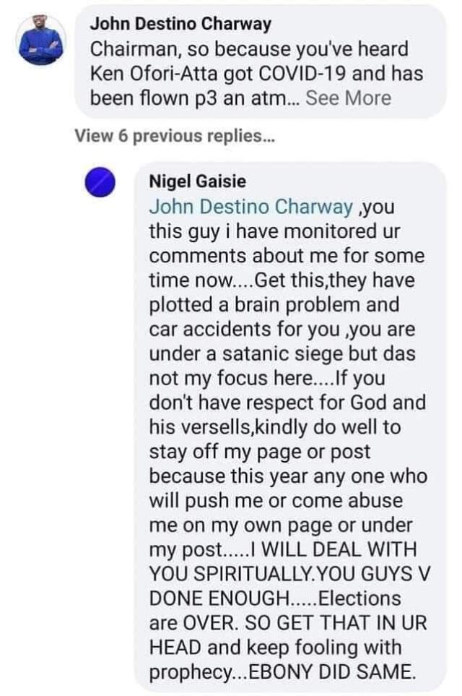The image size is (462, 696).
Task: Expand comment with See More
Action: pos(348,98)
